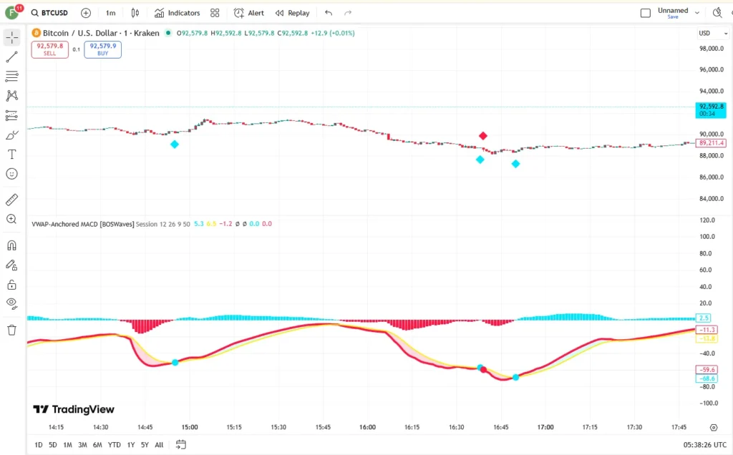Click the BTCUSD symbol search field

pos(54,13)
